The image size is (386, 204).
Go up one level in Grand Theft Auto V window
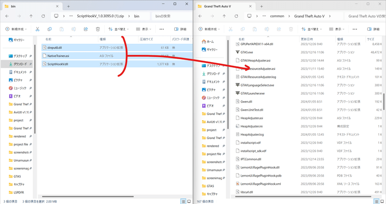tap(224, 16)
